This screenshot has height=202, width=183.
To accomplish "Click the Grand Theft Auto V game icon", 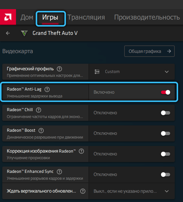I will 24,33.
